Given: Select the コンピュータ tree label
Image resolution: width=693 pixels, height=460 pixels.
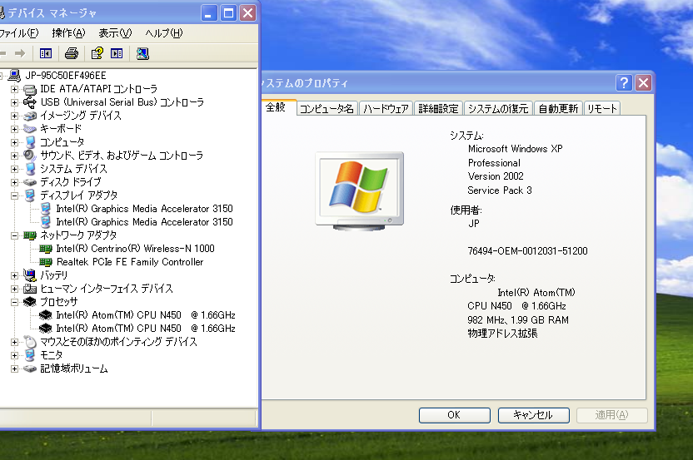Looking at the screenshot, I should point(62,142).
